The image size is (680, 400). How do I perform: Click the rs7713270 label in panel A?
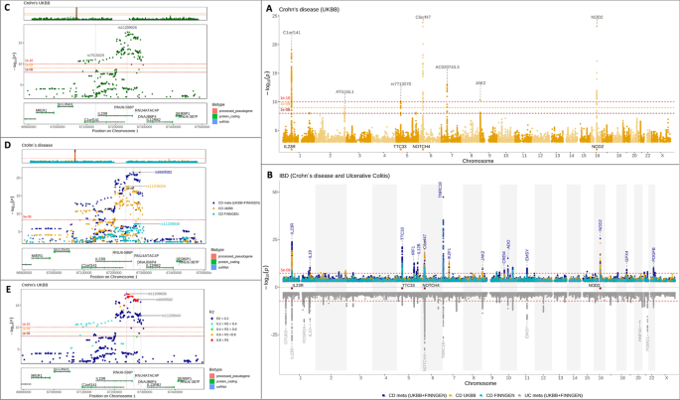[401, 83]
